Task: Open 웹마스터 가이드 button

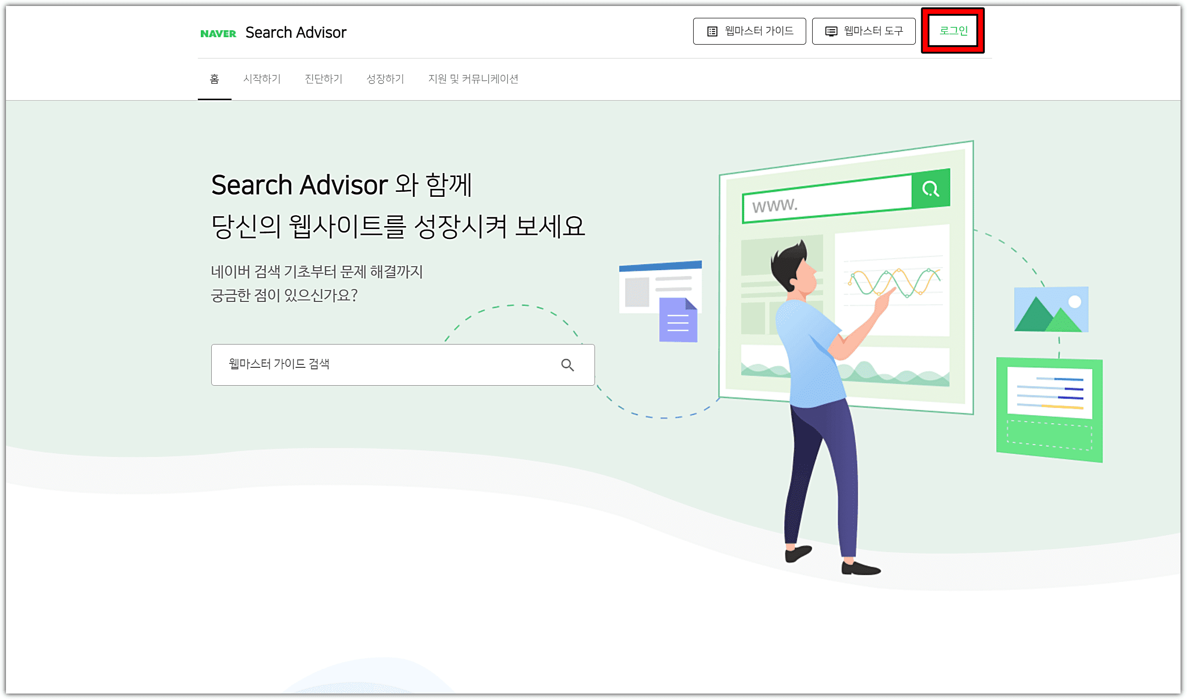Action: (x=749, y=31)
